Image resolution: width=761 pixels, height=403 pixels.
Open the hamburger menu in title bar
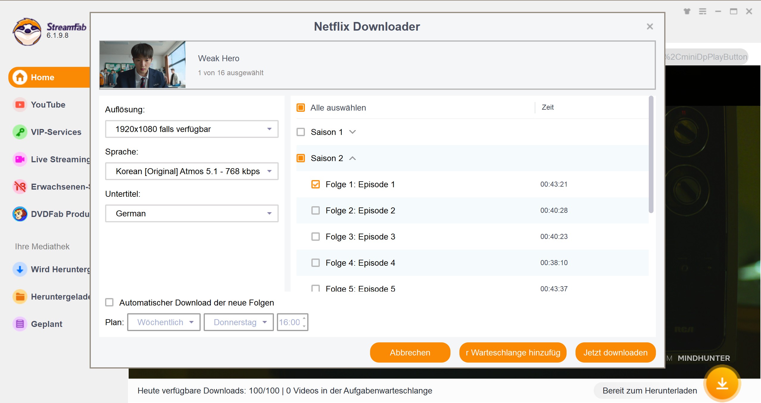[x=703, y=11]
